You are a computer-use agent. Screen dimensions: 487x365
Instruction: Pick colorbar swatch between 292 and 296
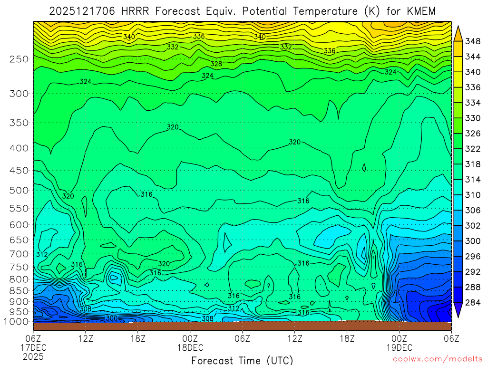pos(458,264)
